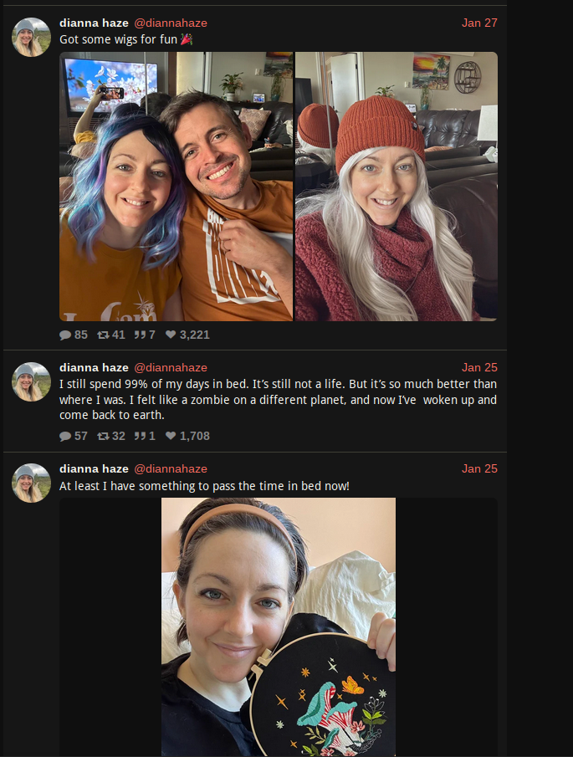The image size is (573, 757).
Task: Click @diannahaze handle on wigs tweet
Action: pos(171,23)
